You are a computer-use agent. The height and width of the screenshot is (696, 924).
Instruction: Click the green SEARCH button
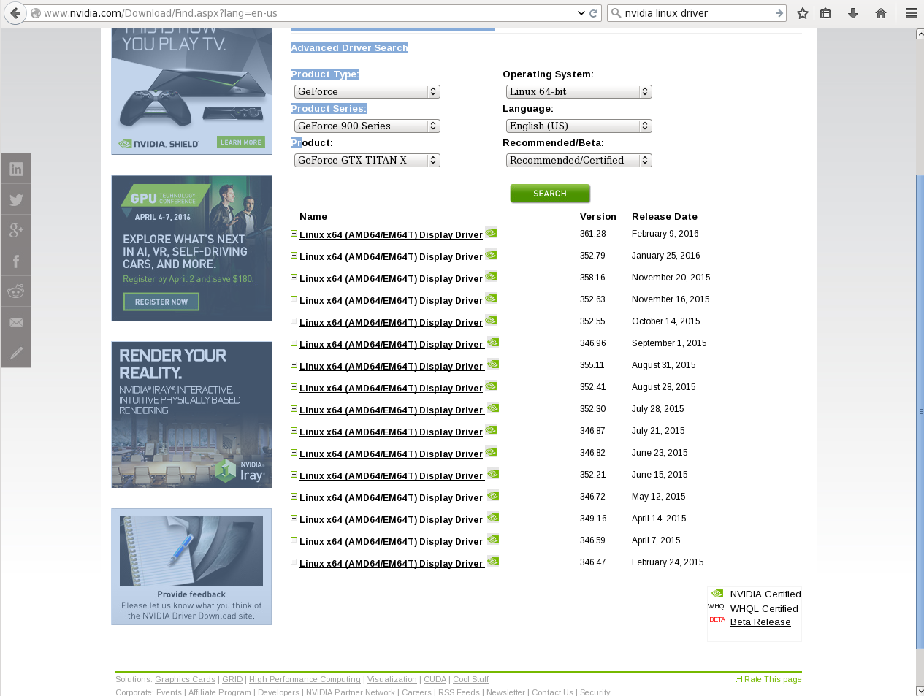(x=550, y=194)
